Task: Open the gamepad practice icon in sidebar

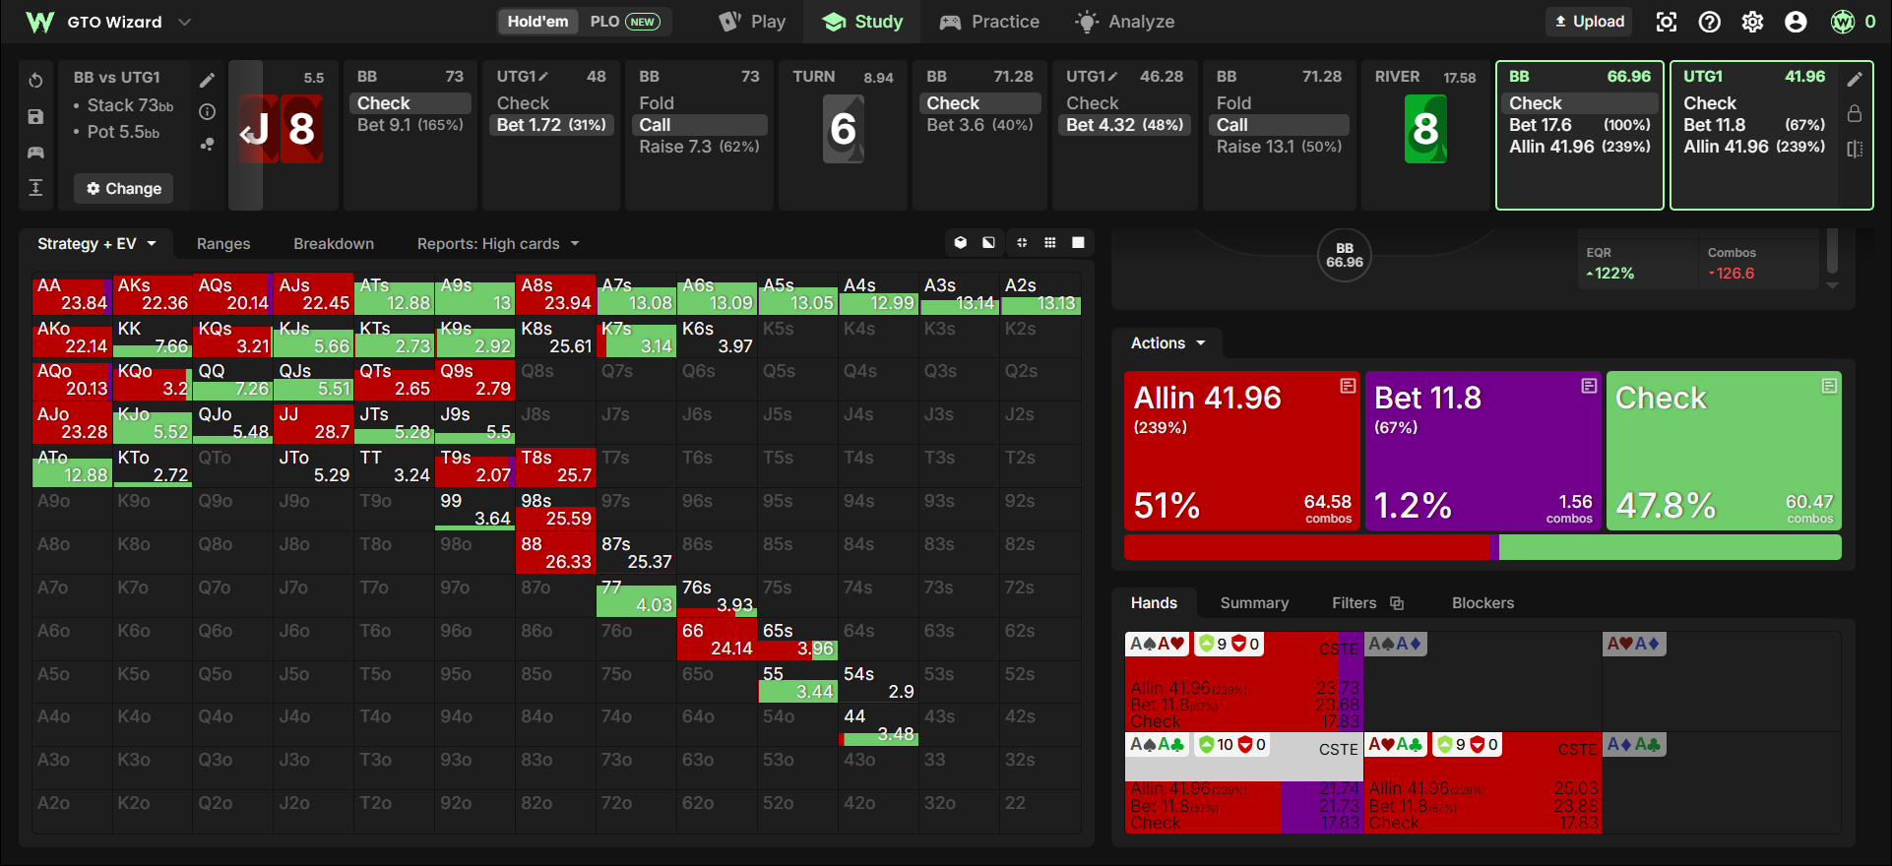Action: 35,153
